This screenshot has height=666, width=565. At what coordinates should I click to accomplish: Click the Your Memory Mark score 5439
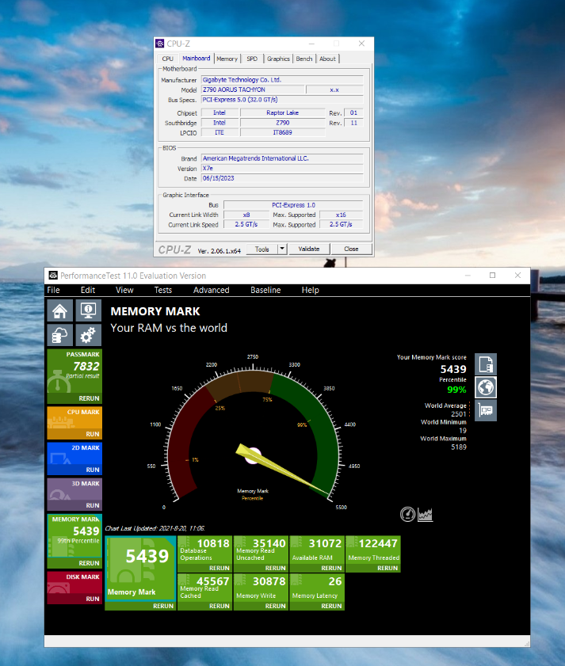click(x=453, y=369)
